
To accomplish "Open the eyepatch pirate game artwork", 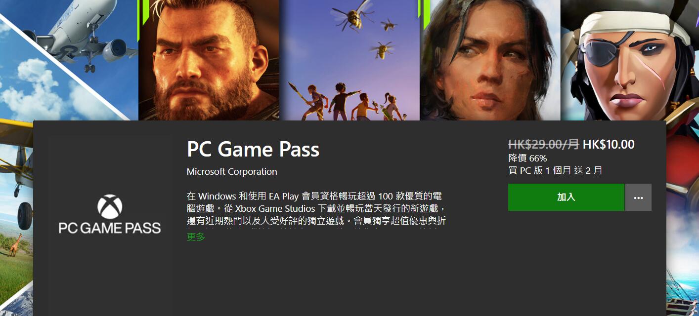I will 630,60.
